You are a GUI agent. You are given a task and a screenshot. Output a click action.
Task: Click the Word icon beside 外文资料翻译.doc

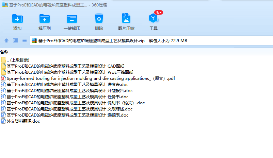click(x=3, y=121)
